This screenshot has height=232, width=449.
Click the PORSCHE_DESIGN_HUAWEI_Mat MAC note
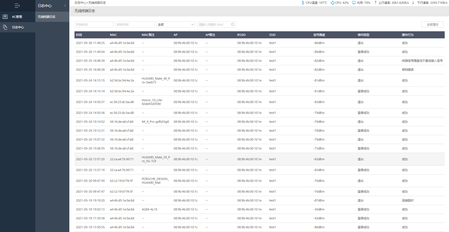155,181
